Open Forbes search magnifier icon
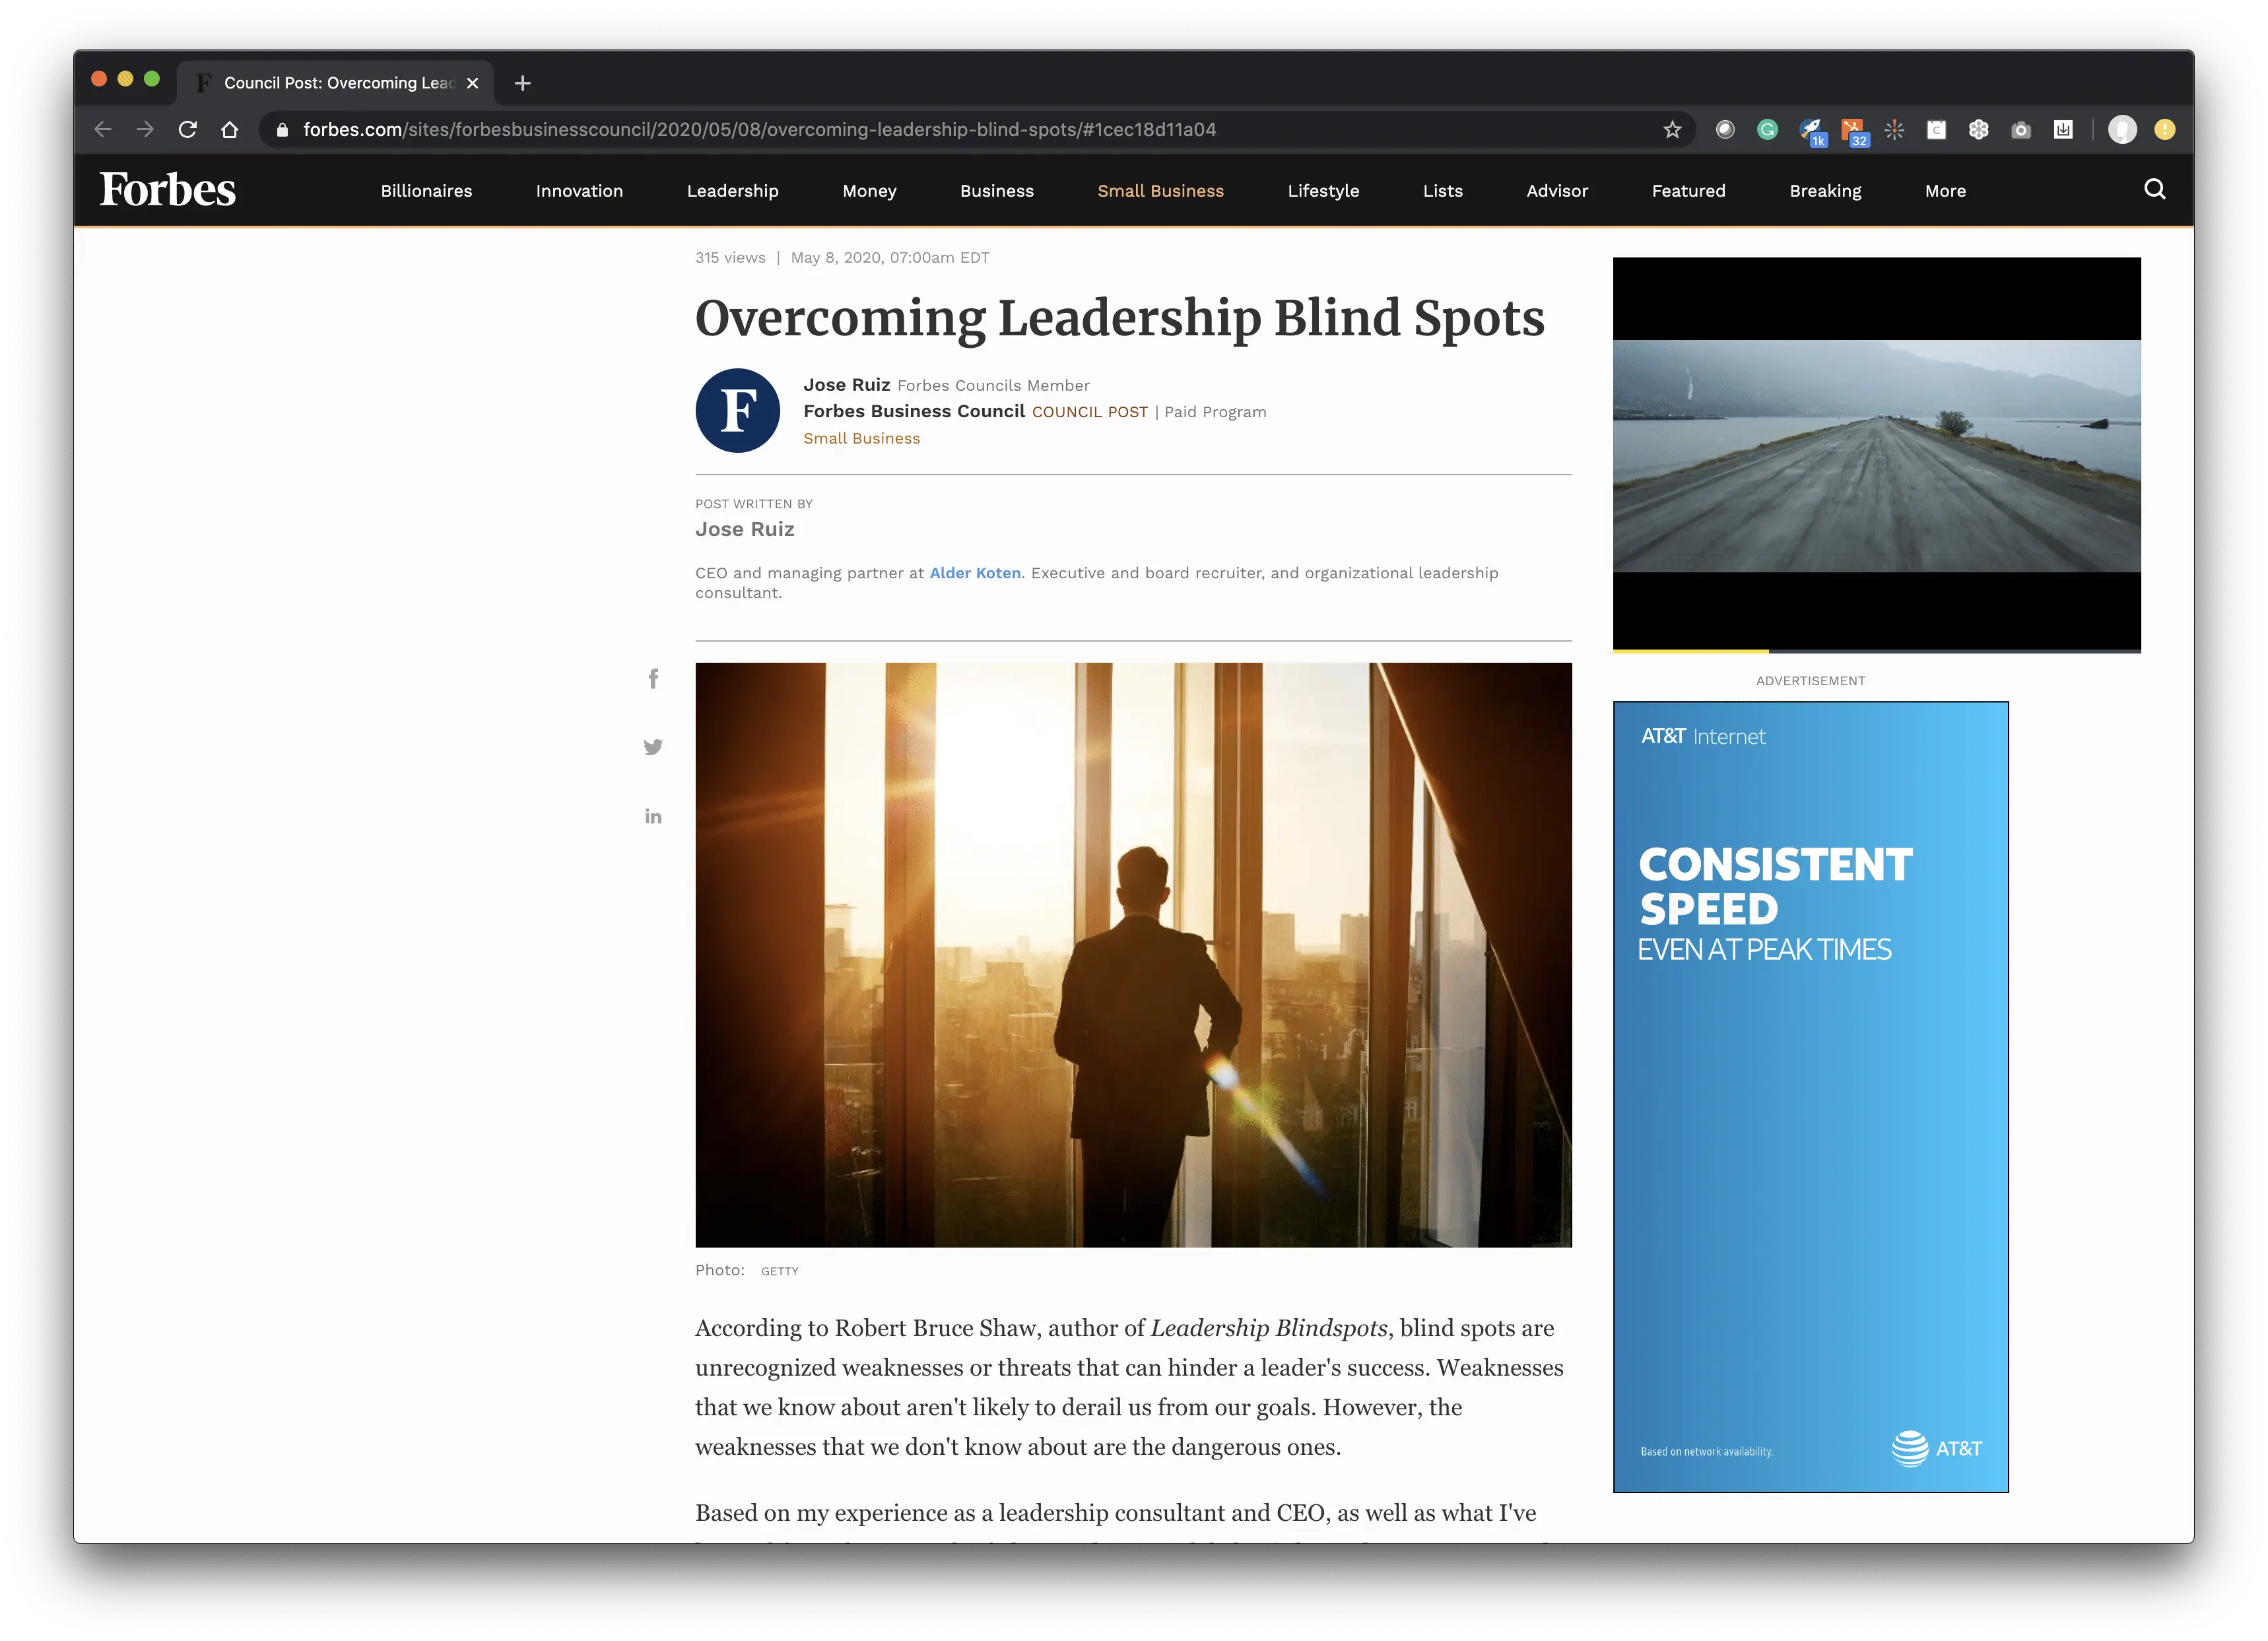2268x1641 pixels. pos(2154,190)
